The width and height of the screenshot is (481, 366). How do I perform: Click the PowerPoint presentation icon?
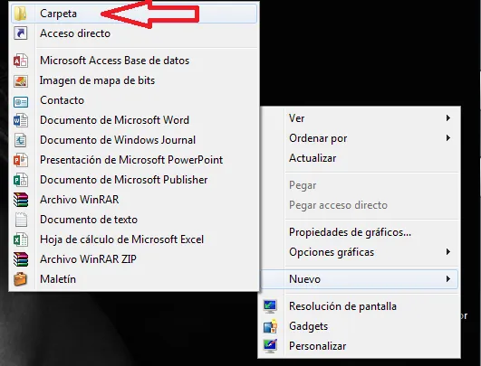click(21, 160)
